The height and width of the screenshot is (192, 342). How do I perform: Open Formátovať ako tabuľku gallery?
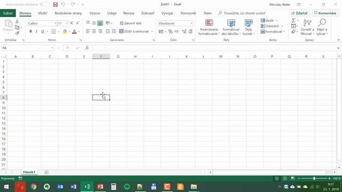(231, 27)
